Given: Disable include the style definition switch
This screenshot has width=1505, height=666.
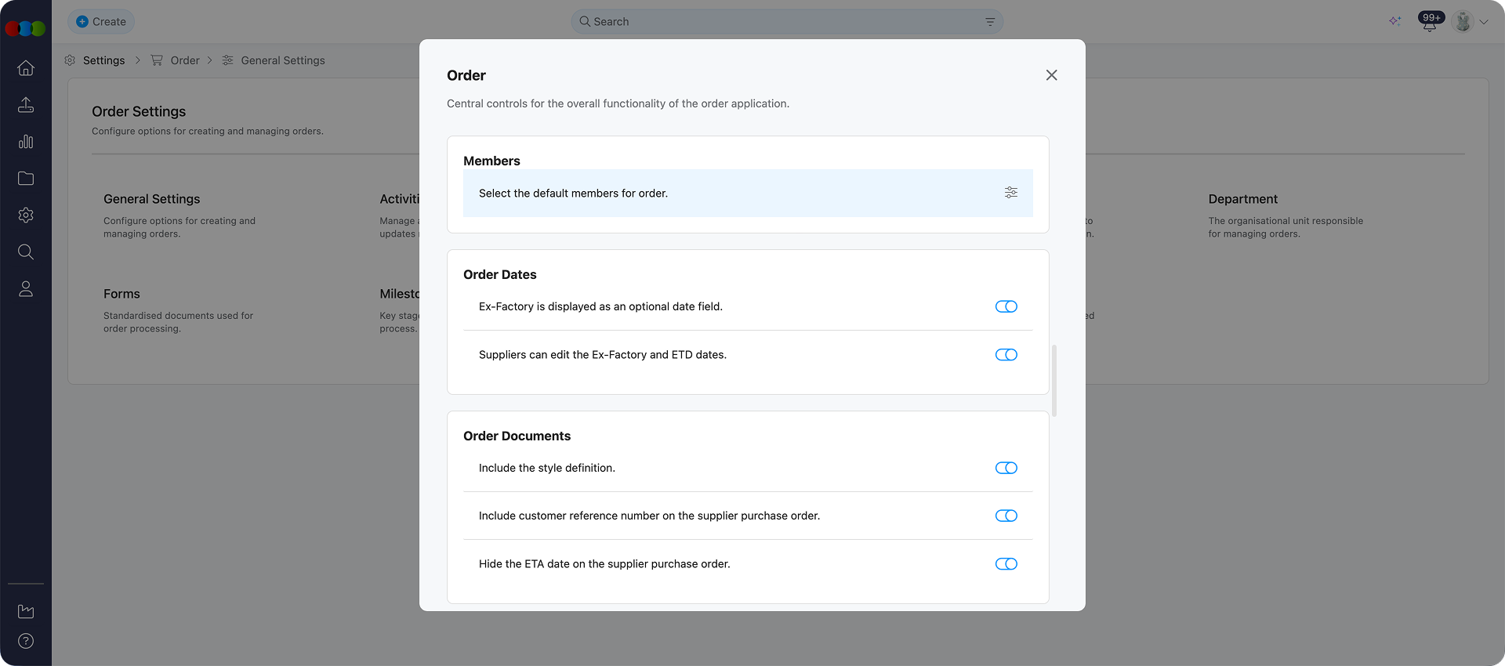Looking at the screenshot, I should (x=1006, y=468).
